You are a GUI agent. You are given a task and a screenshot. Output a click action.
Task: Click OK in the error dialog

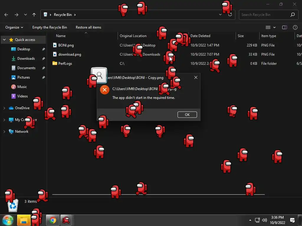(187, 114)
